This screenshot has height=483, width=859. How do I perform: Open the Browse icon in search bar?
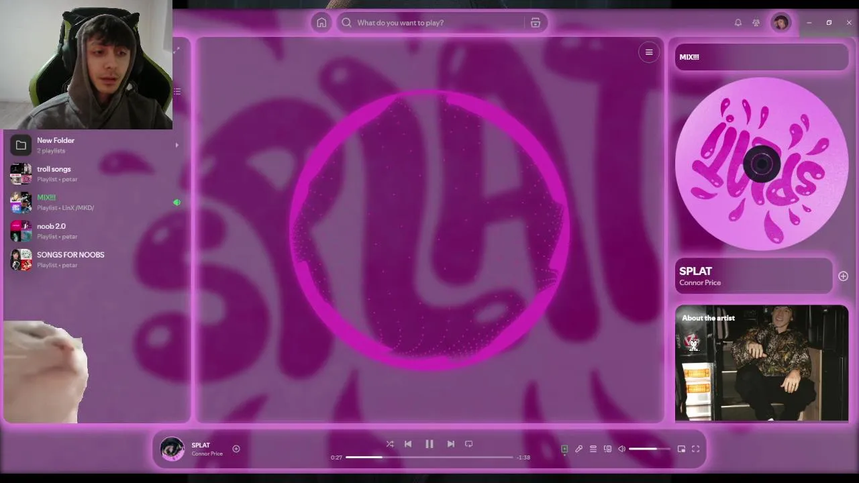[536, 23]
